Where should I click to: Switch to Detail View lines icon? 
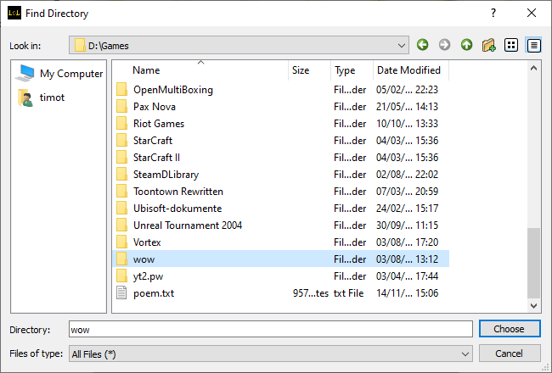(x=533, y=45)
